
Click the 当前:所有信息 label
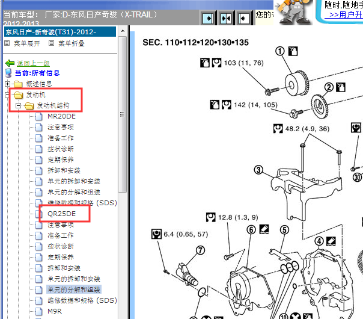pos(37,73)
